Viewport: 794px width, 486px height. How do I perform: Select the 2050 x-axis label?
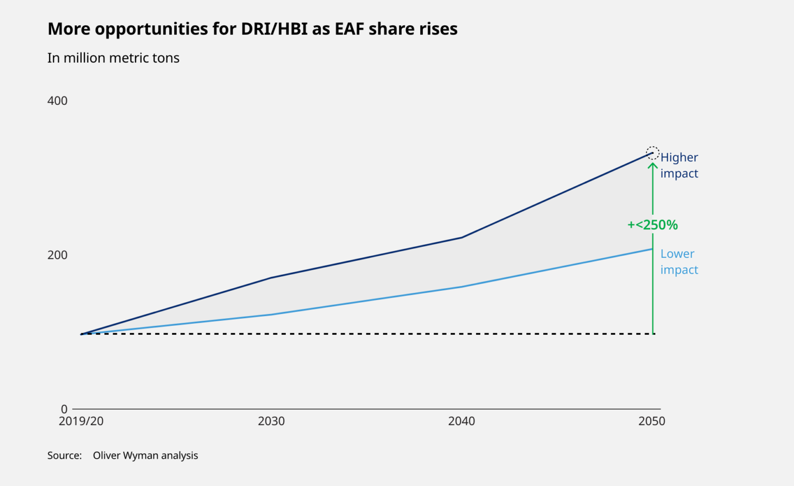point(652,421)
